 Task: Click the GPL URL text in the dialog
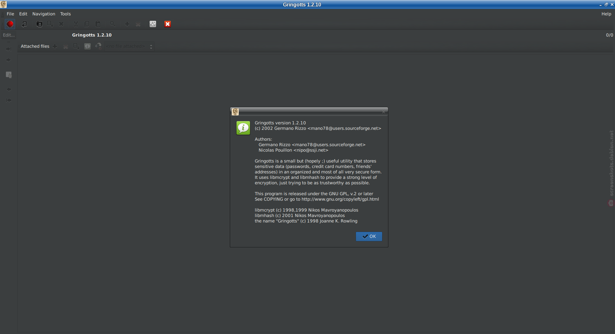coord(340,199)
